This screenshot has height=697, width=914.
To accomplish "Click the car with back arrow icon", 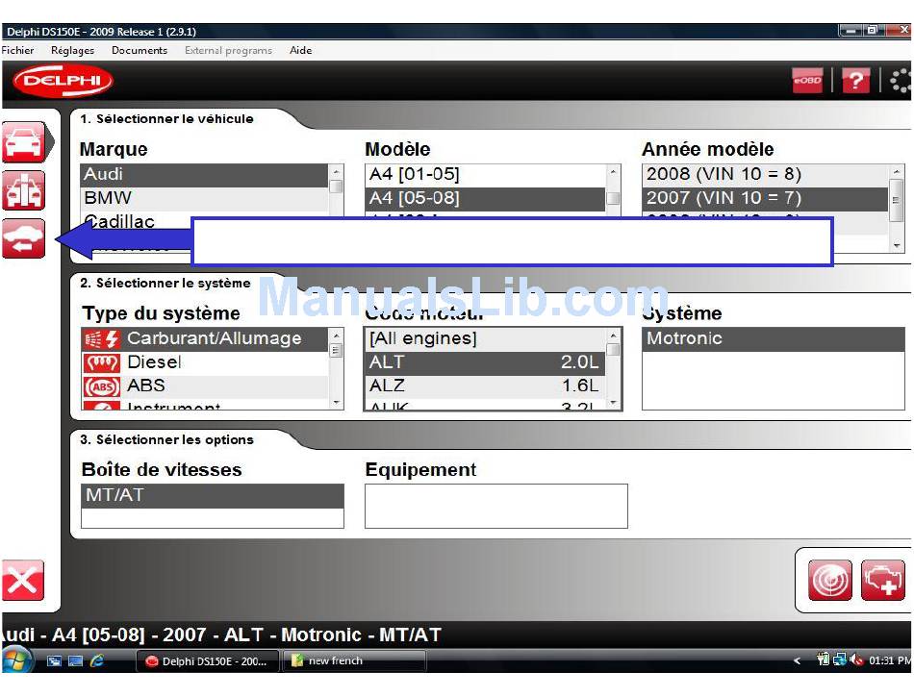I will coord(23,238).
